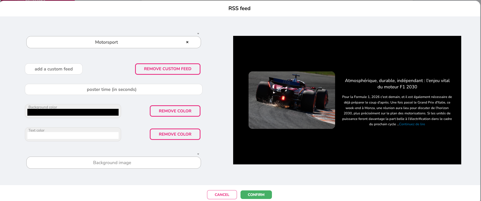Follow the "Continuez de lire" link
Screen dimensions: 481x201
point(412,124)
